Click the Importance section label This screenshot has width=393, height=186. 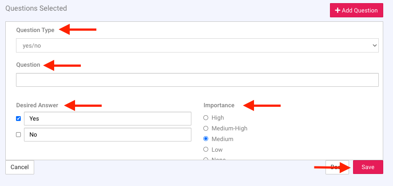point(219,105)
